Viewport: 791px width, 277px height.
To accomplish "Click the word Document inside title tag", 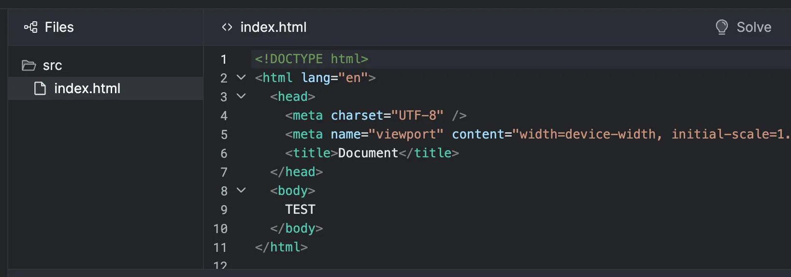I will pos(368,153).
